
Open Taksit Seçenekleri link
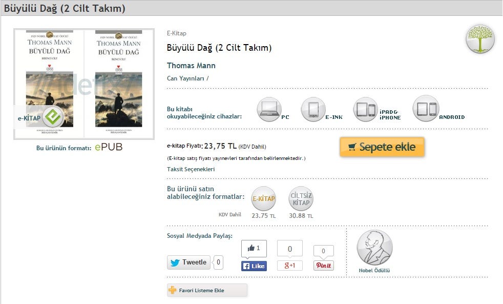[191, 169]
